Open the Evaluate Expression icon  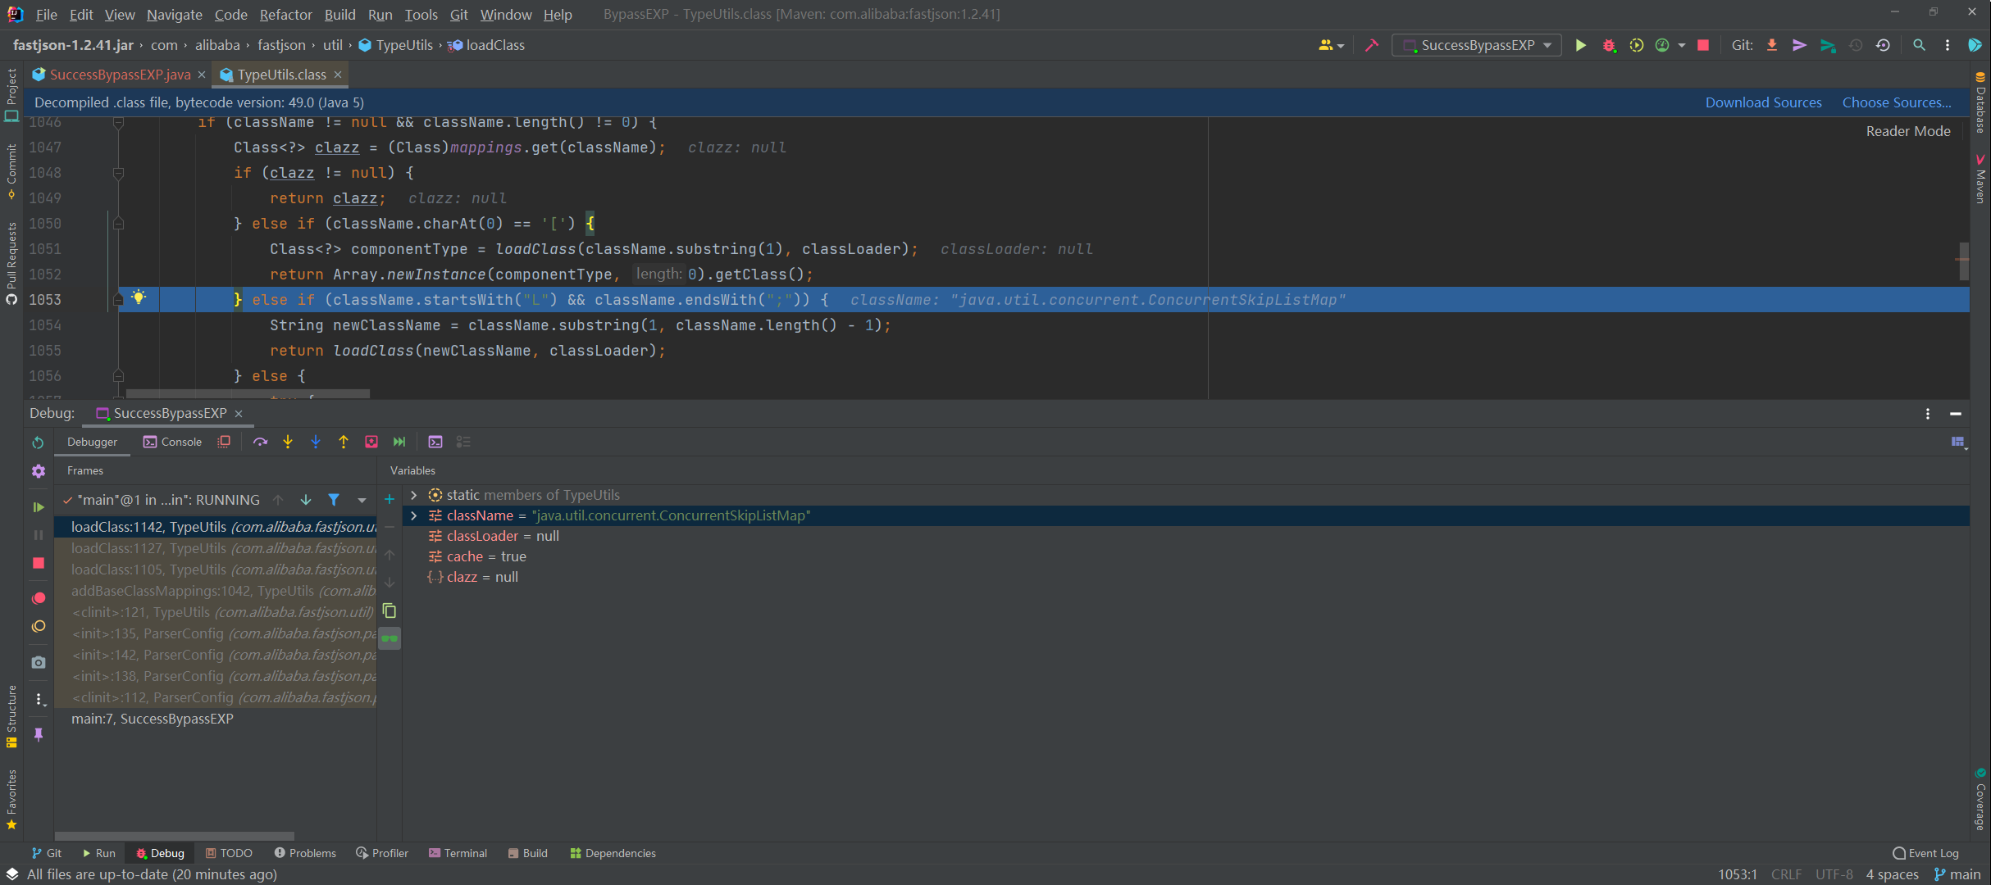[435, 442]
